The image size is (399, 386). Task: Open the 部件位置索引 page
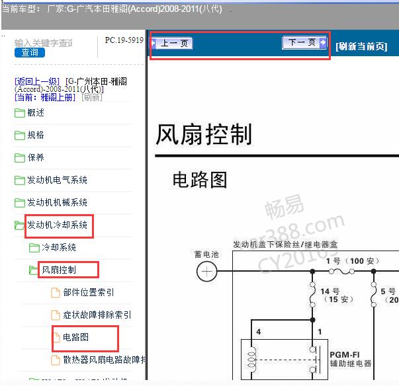click(x=89, y=292)
